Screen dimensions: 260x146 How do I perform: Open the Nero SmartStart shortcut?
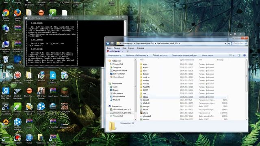(x=17, y=77)
